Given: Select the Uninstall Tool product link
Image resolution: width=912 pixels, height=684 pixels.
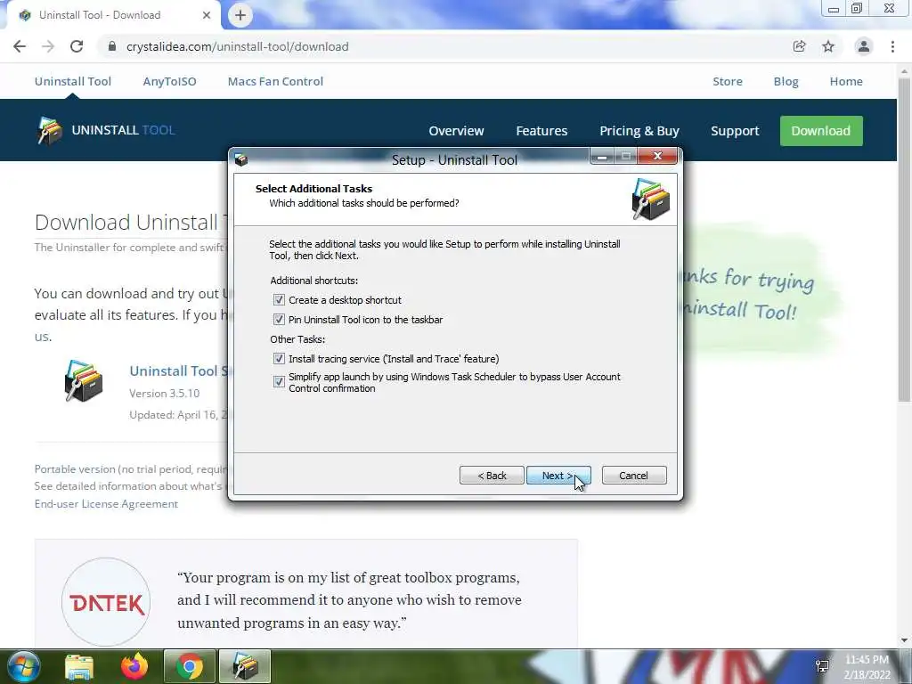Looking at the screenshot, I should [73, 81].
